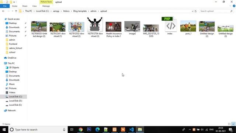
Task: Select the 1627912341-download (1) image
Action: [x=58, y=30]
